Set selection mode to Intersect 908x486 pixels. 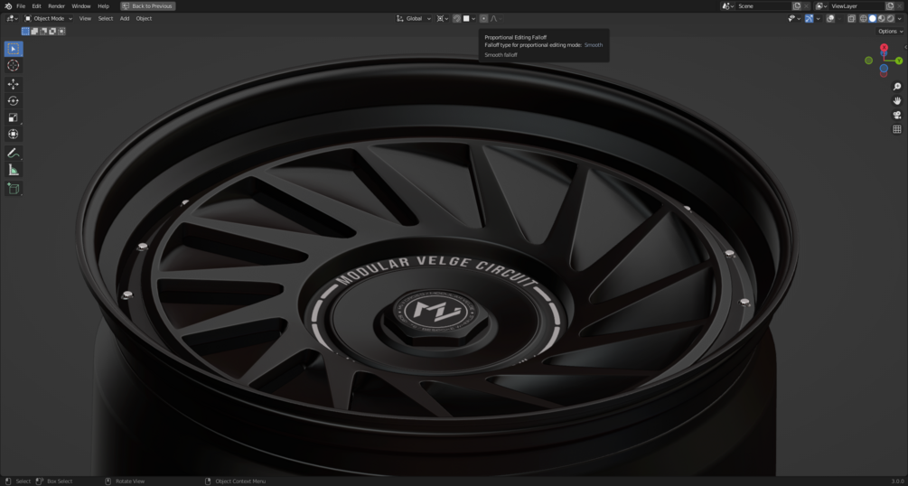pos(61,32)
